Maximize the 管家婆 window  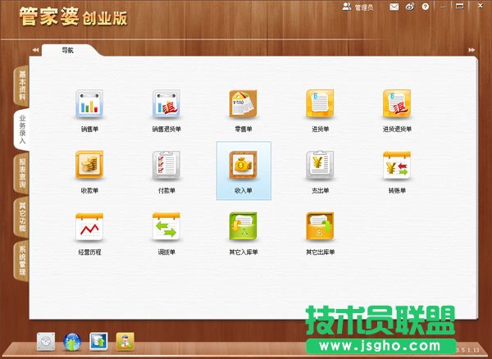(x=460, y=7)
